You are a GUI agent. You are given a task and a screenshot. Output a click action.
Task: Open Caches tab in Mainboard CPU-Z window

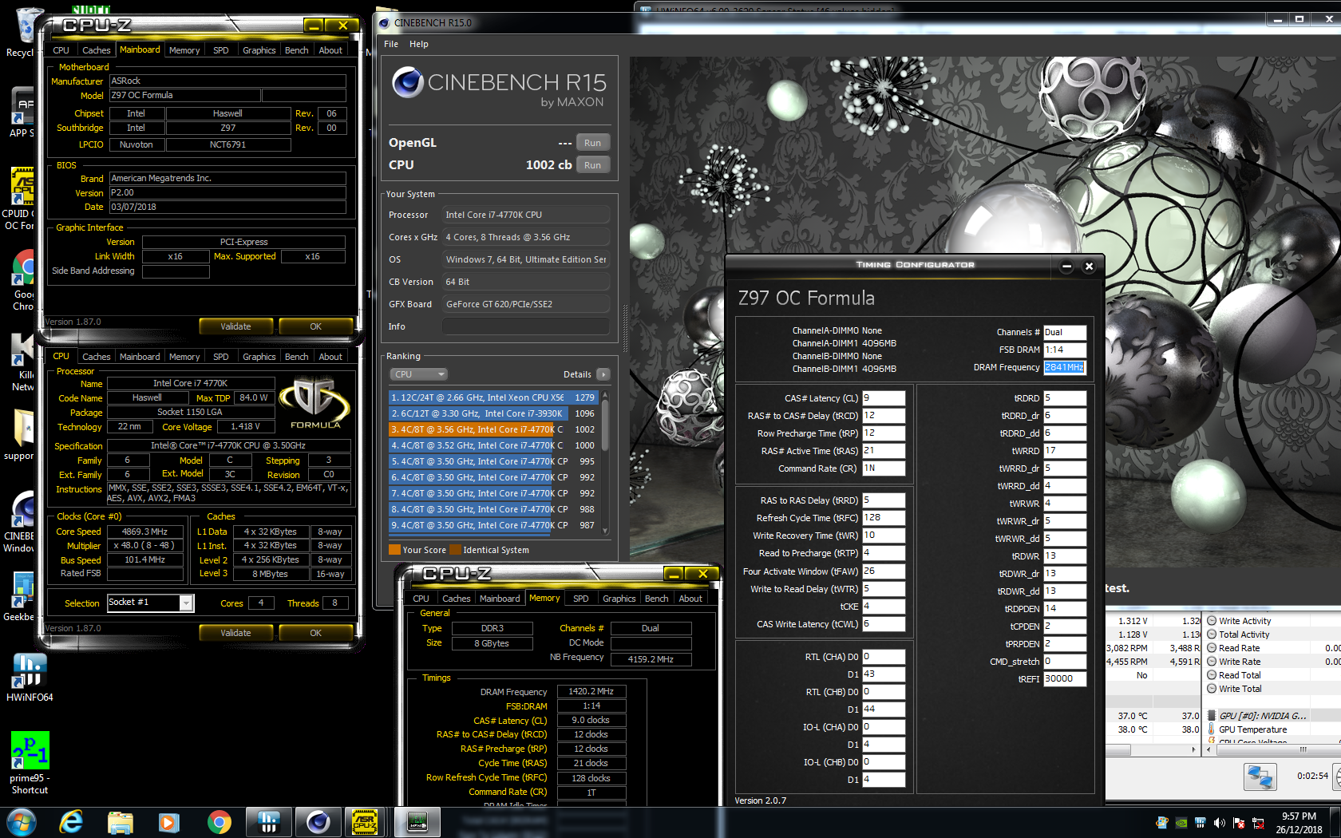pyautogui.click(x=97, y=50)
